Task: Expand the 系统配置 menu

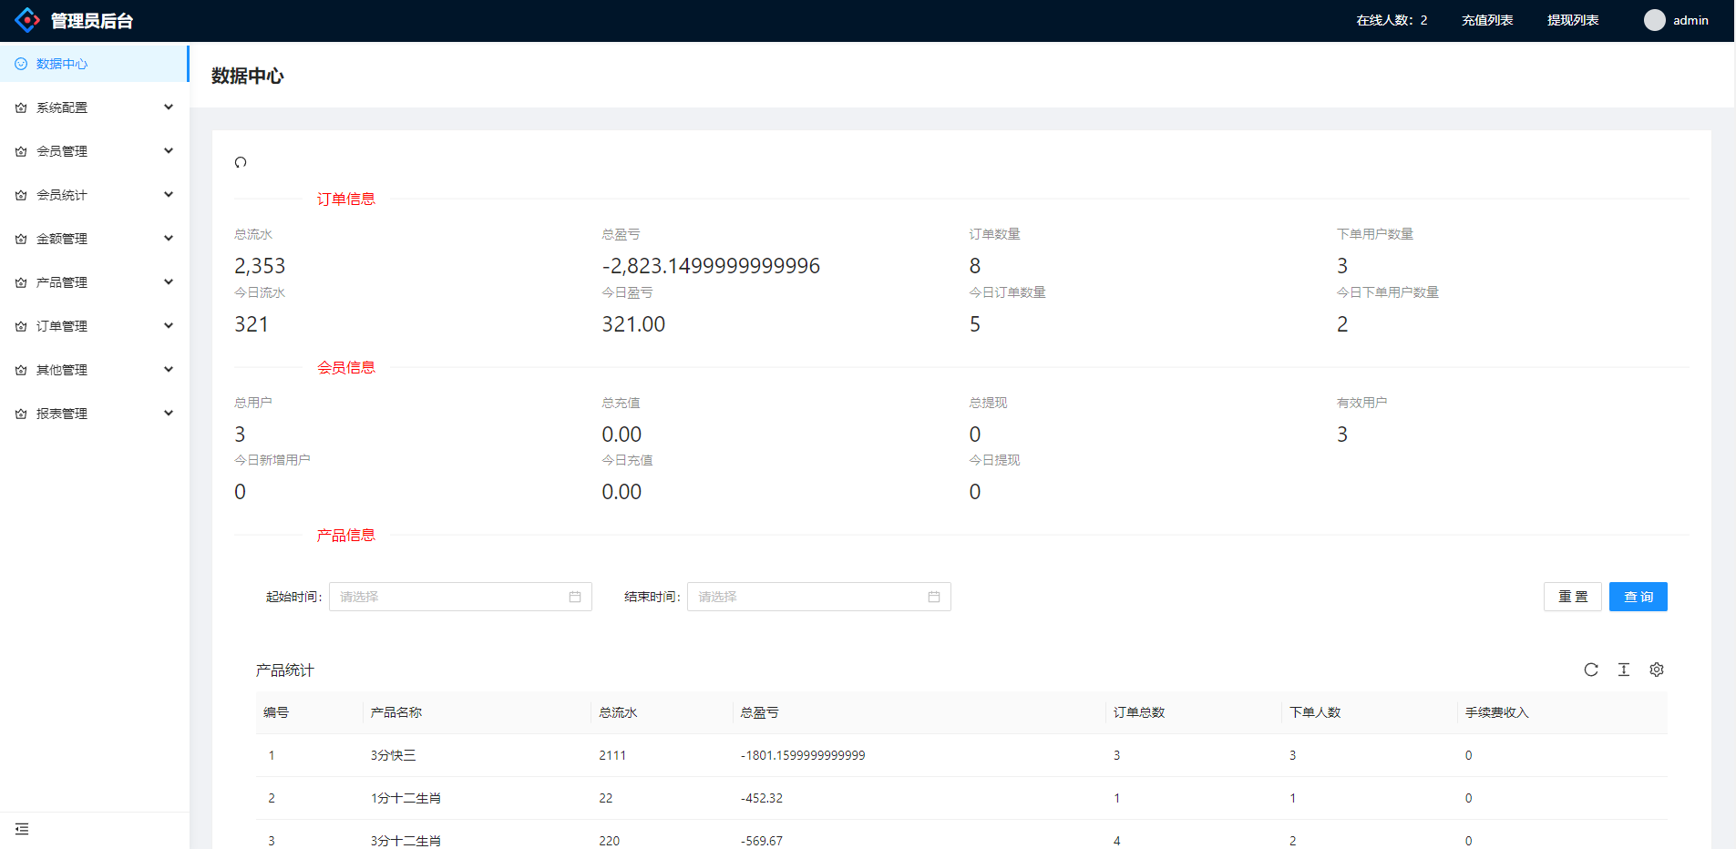Action: tap(94, 107)
